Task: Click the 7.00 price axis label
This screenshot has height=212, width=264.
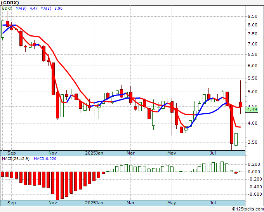Action: tap(252, 44)
